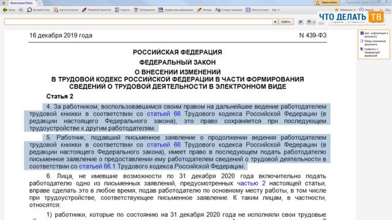392x220 pixels.
Task: Open Доп. информация к документу
Action: click(374, 35)
